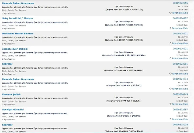Screen dimensions: 194x133
Task: Click listing number 00009274257
Action: point(180,18)
